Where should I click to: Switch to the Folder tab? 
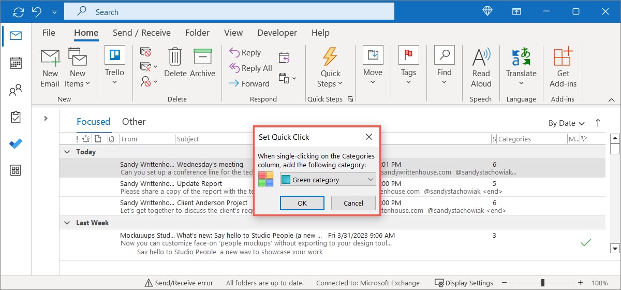(197, 33)
